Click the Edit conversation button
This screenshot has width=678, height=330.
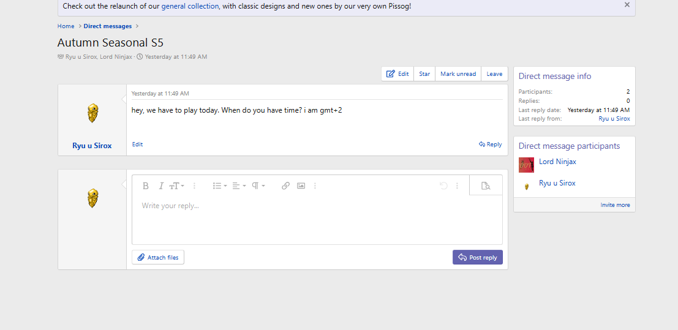pos(397,74)
